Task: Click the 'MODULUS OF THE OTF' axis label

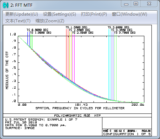Action: click(7, 70)
